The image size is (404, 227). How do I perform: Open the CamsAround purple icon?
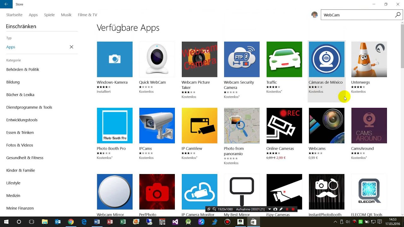[369, 125]
